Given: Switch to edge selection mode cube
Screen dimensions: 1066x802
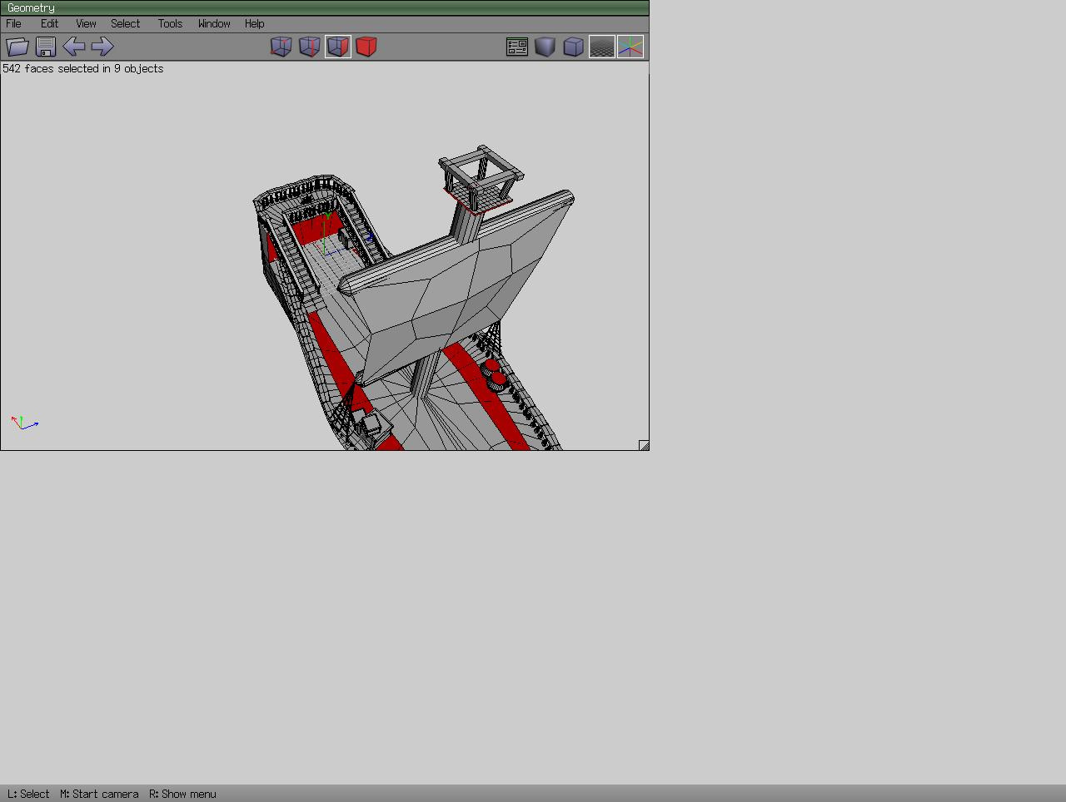Looking at the screenshot, I should pyautogui.click(x=310, y=47).
